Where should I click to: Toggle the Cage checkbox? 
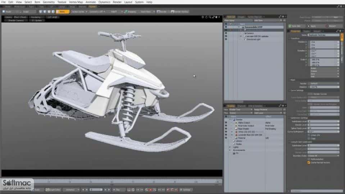point(309,139)
